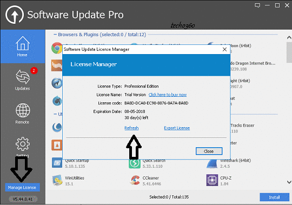
Task: Open the Setting gear section
Action: [23, 147]
